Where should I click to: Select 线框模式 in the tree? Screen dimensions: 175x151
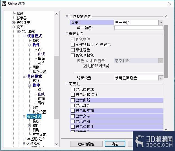(x=34, y=36)
